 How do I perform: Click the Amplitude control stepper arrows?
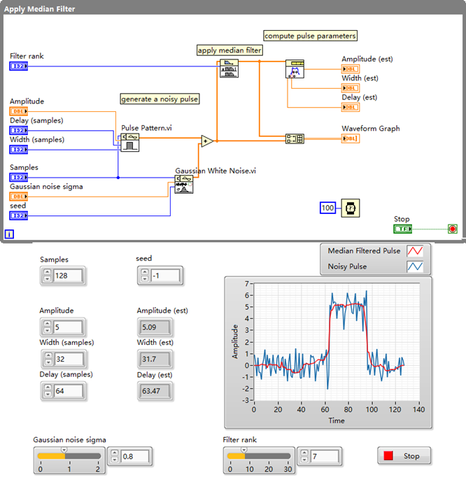point(46,327)
